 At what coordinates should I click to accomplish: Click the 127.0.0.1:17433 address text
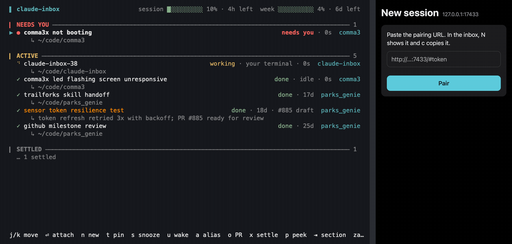460,14
